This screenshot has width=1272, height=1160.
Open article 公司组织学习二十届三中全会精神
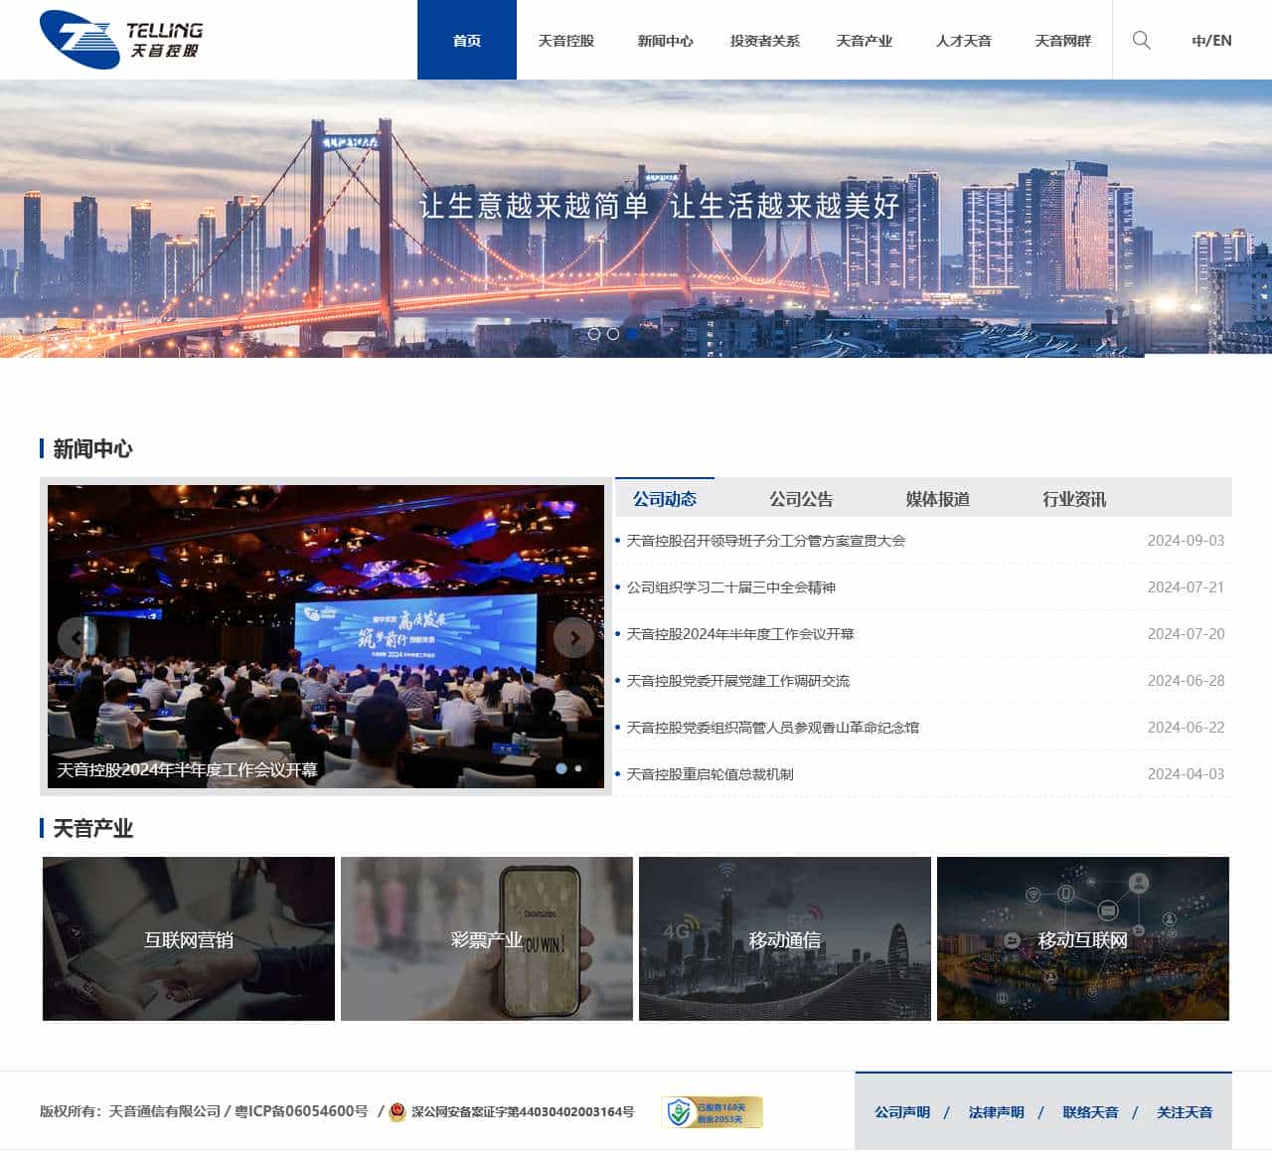[731, 587]
